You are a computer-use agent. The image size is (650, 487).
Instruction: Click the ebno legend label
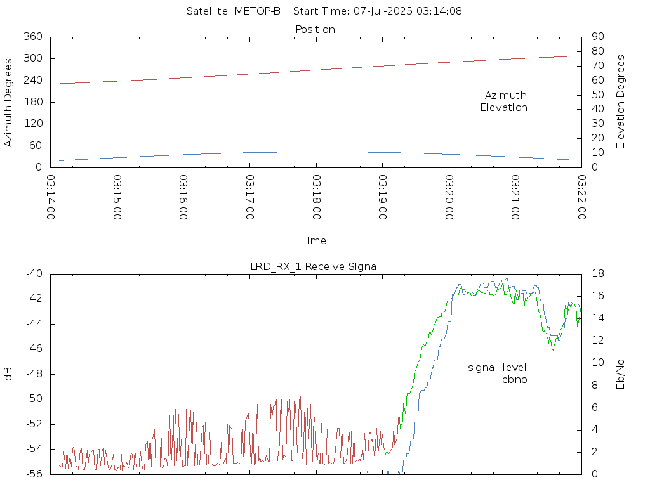point(514,380)
